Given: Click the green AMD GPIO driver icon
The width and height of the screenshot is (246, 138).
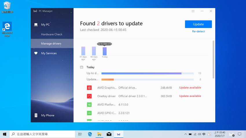Looking at the screenshot, I should [x=89, y=113].
